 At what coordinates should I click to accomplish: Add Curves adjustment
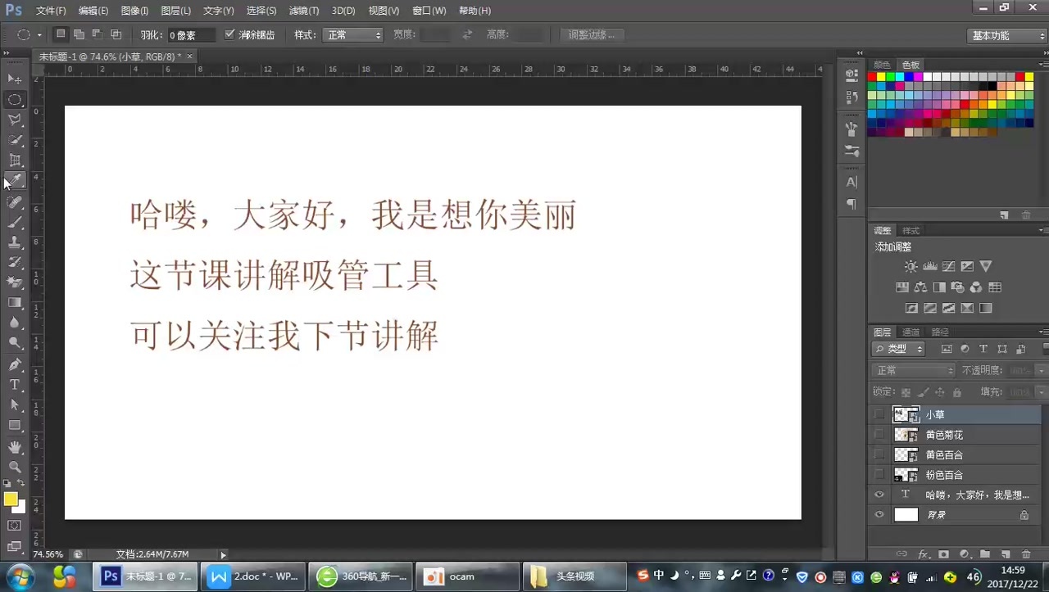(x=948, y=266)
